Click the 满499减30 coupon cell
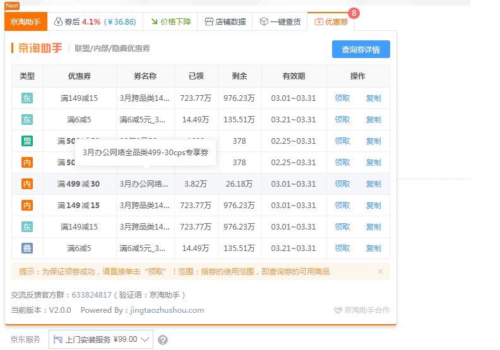500x350 pixels. tap(79, 184)
